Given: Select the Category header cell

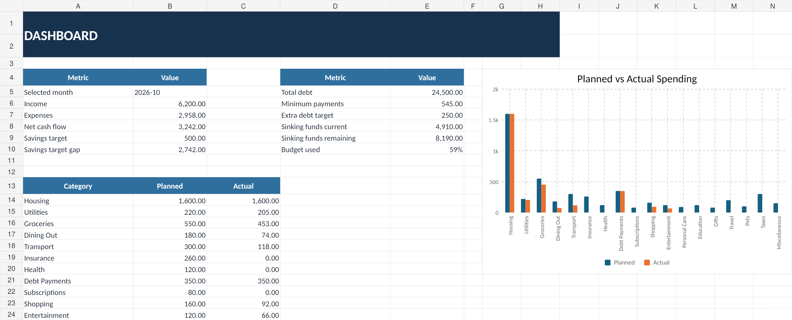Looking at the screenshot, I should coord(78,186).
